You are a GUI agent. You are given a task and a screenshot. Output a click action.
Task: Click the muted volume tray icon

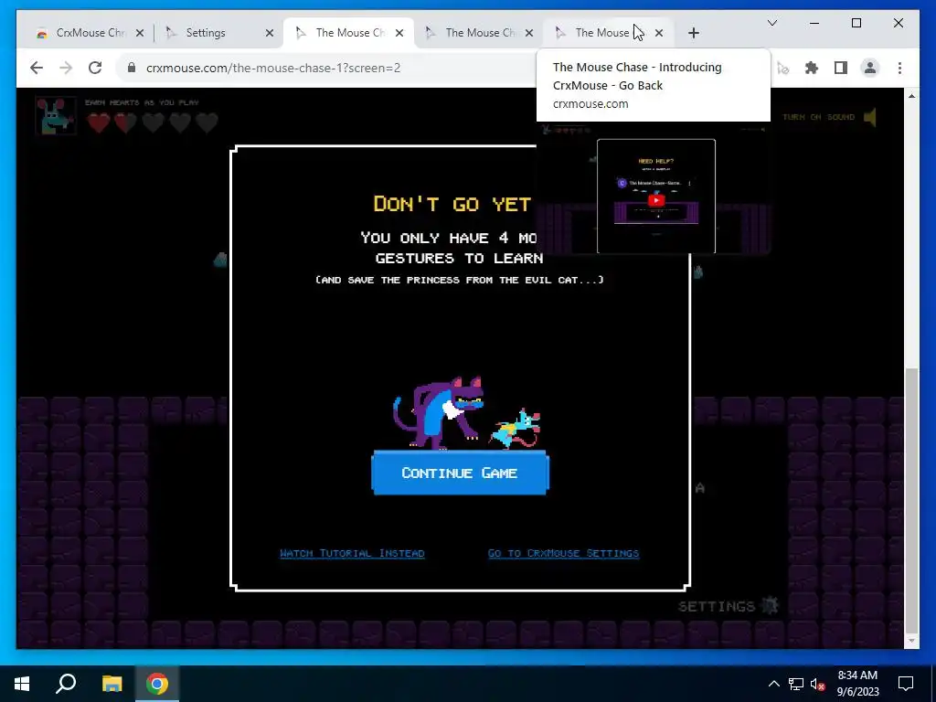(818, 684)
